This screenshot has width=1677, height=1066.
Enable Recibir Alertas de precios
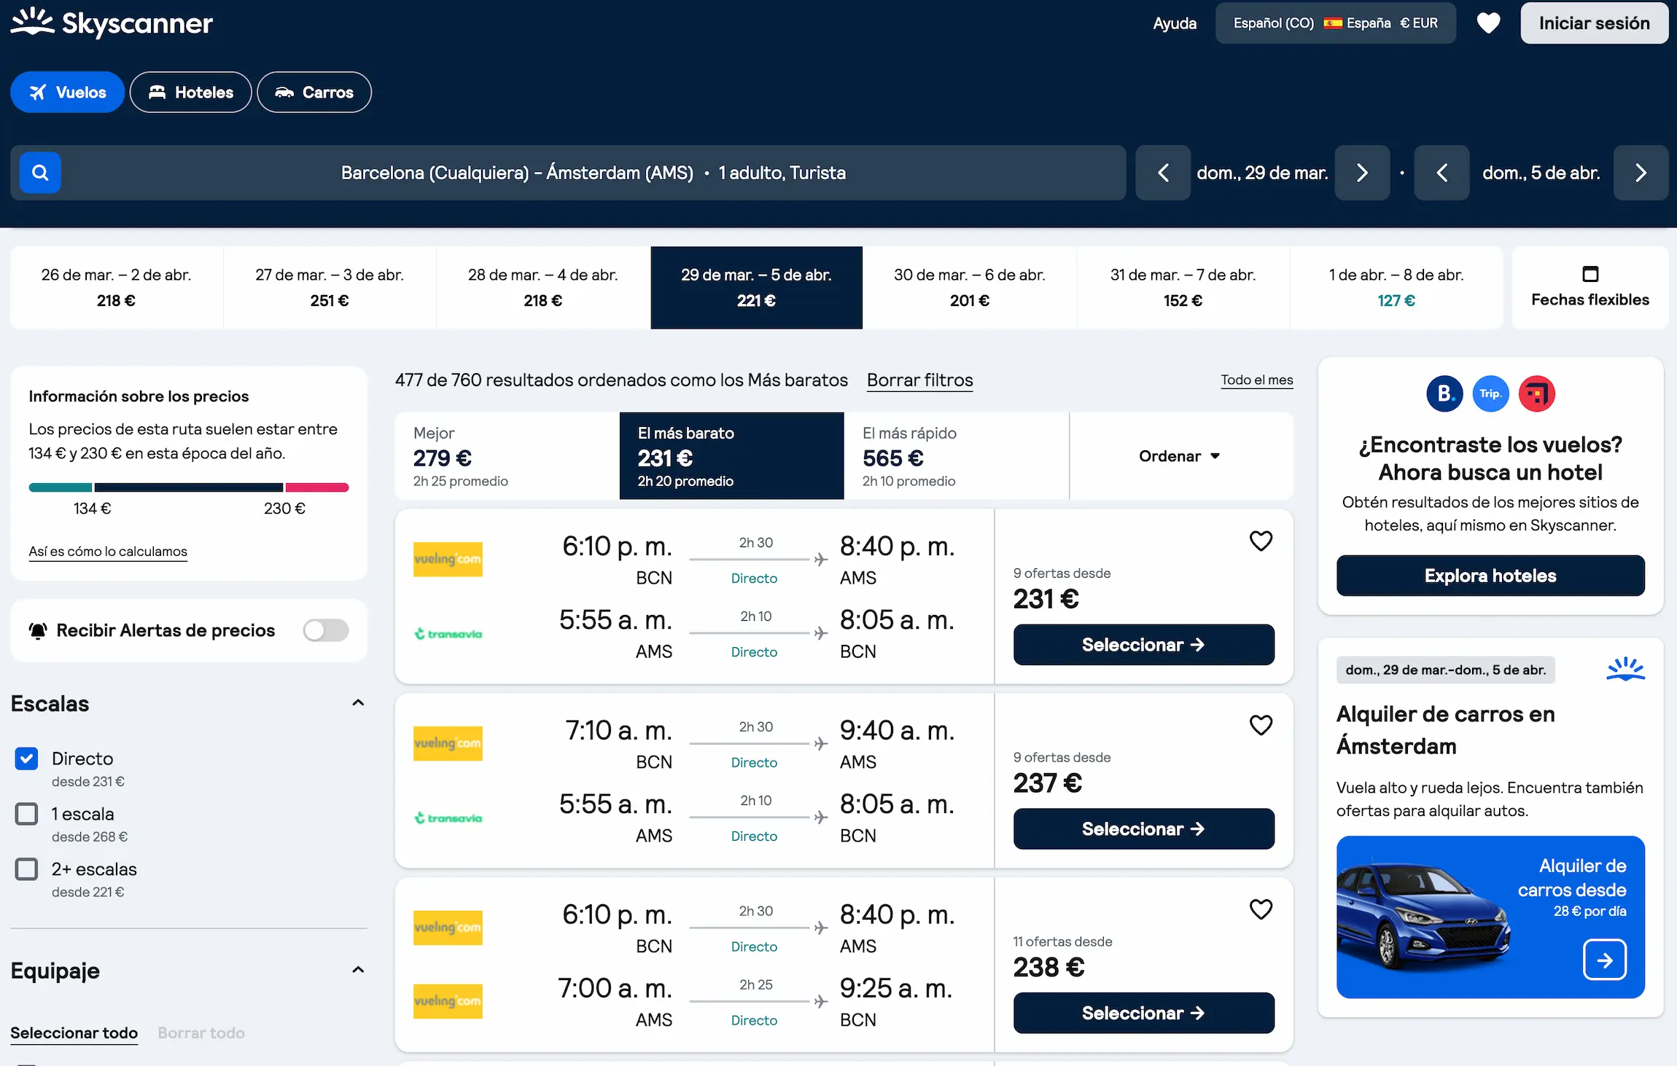coord(326,630)
